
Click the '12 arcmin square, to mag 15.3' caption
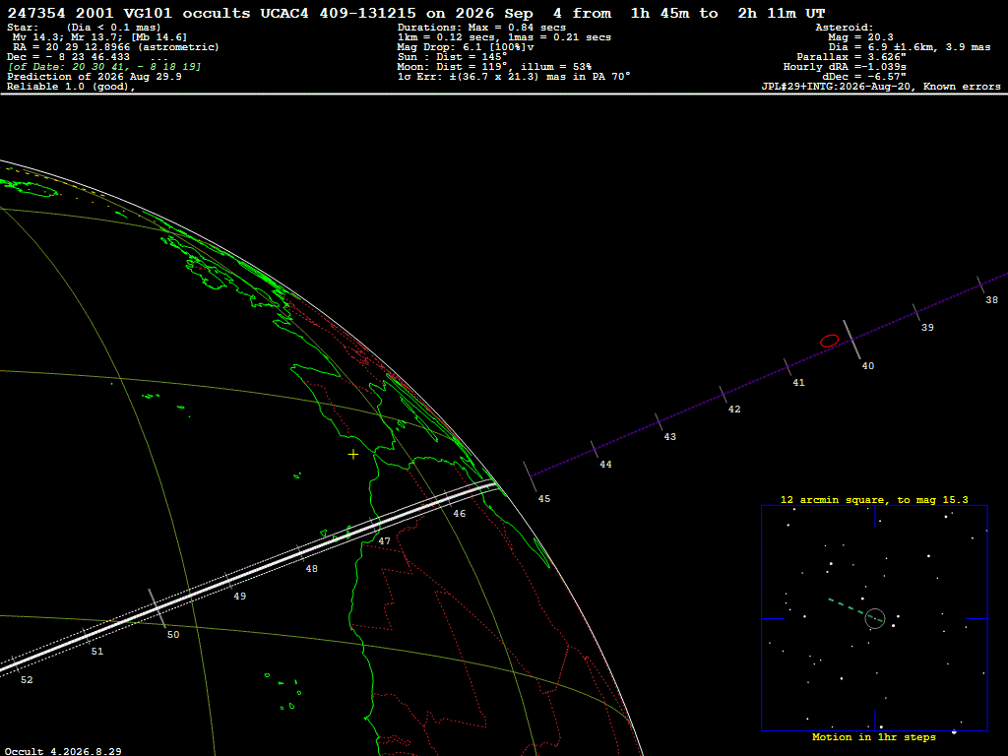tap(874, 499)
